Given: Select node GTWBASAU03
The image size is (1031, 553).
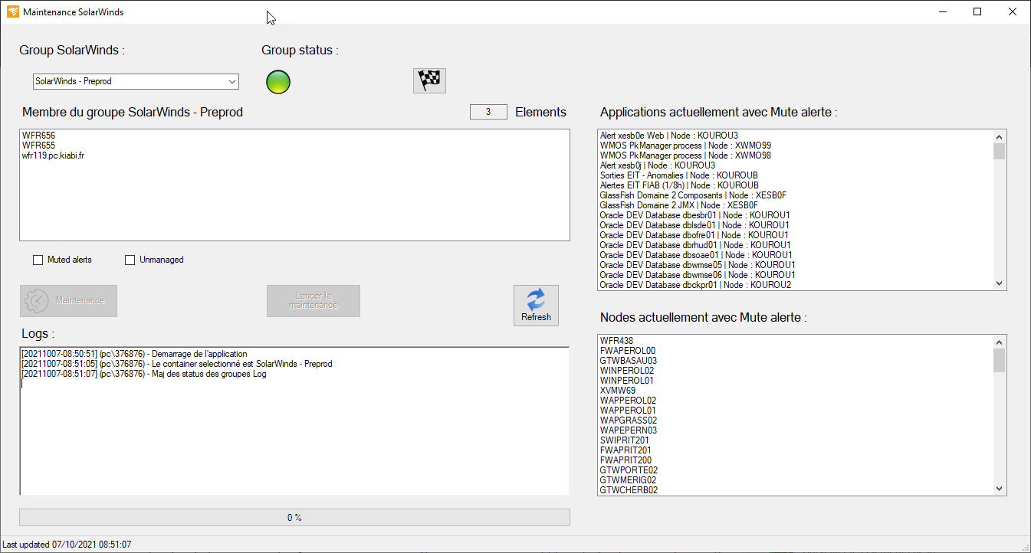Looking at the screenshot, I should point(628,361).
